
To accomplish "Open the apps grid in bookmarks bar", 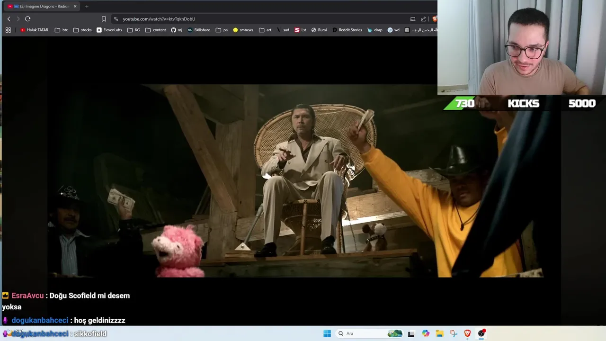I will click(8, 30).
